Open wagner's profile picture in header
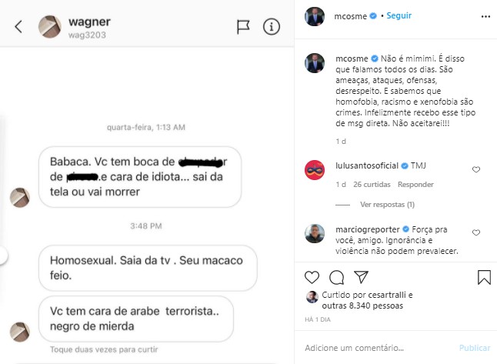 50,27
